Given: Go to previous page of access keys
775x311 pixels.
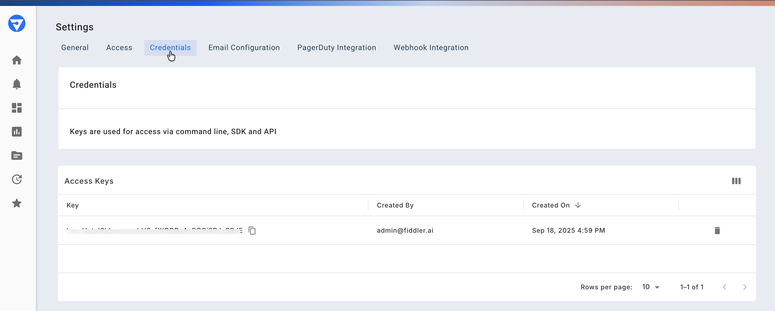Looking at the screenshot, I should click(x=724, y=287).
